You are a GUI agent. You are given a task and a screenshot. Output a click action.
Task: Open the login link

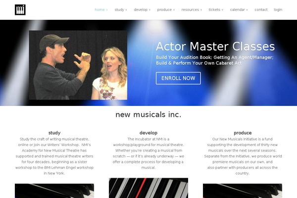[278, 10]
